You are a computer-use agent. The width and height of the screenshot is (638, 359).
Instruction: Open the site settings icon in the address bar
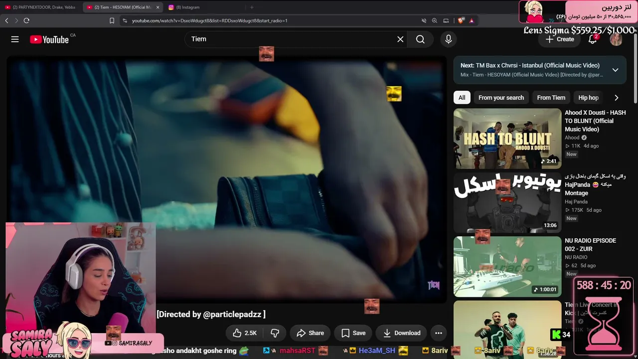point(125,20)
